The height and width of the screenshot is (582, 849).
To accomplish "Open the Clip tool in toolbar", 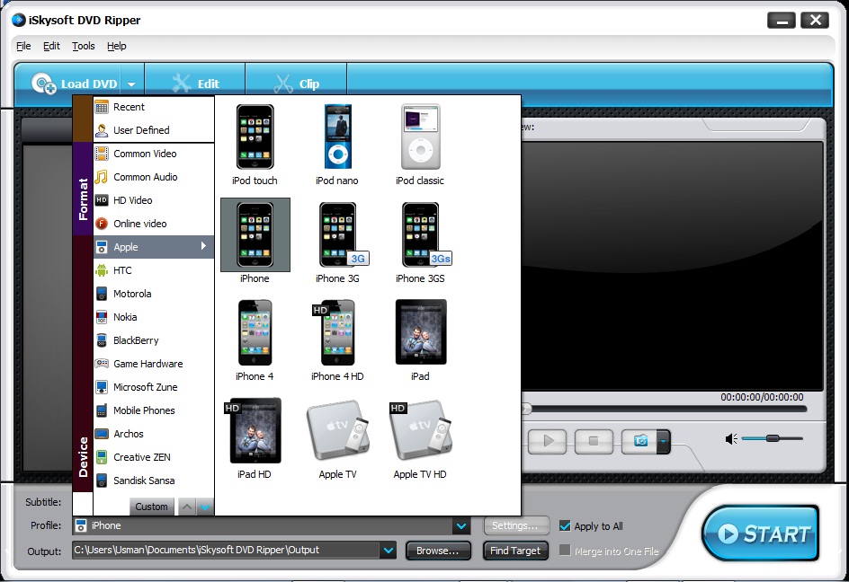I will click(297, 84).
